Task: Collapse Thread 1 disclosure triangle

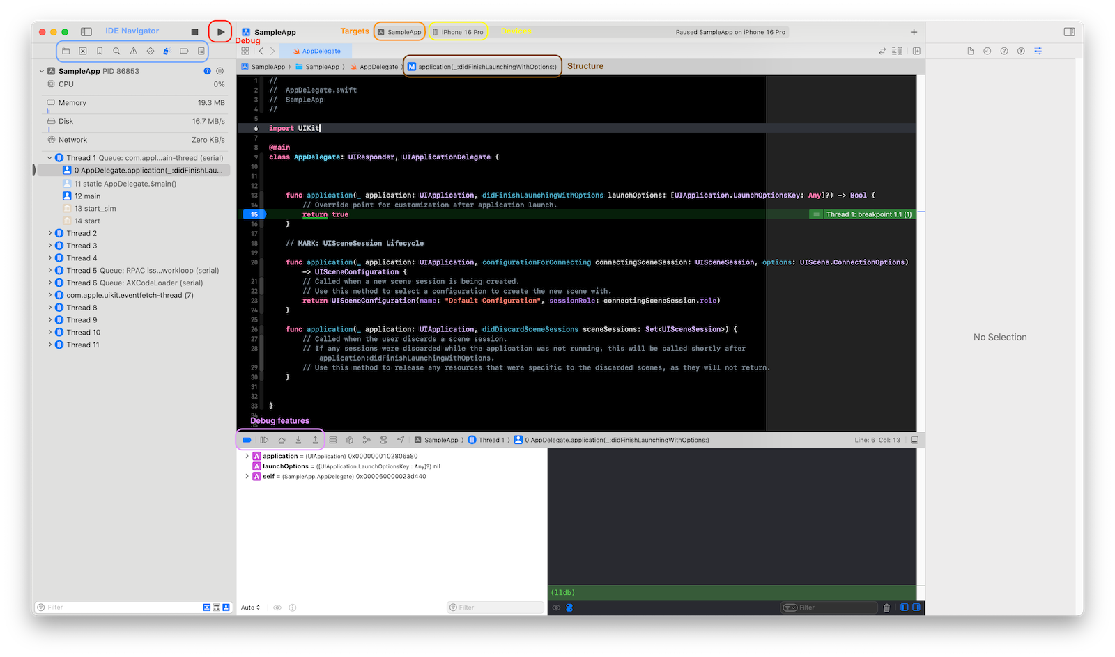Action: click(x=49, y=158)
